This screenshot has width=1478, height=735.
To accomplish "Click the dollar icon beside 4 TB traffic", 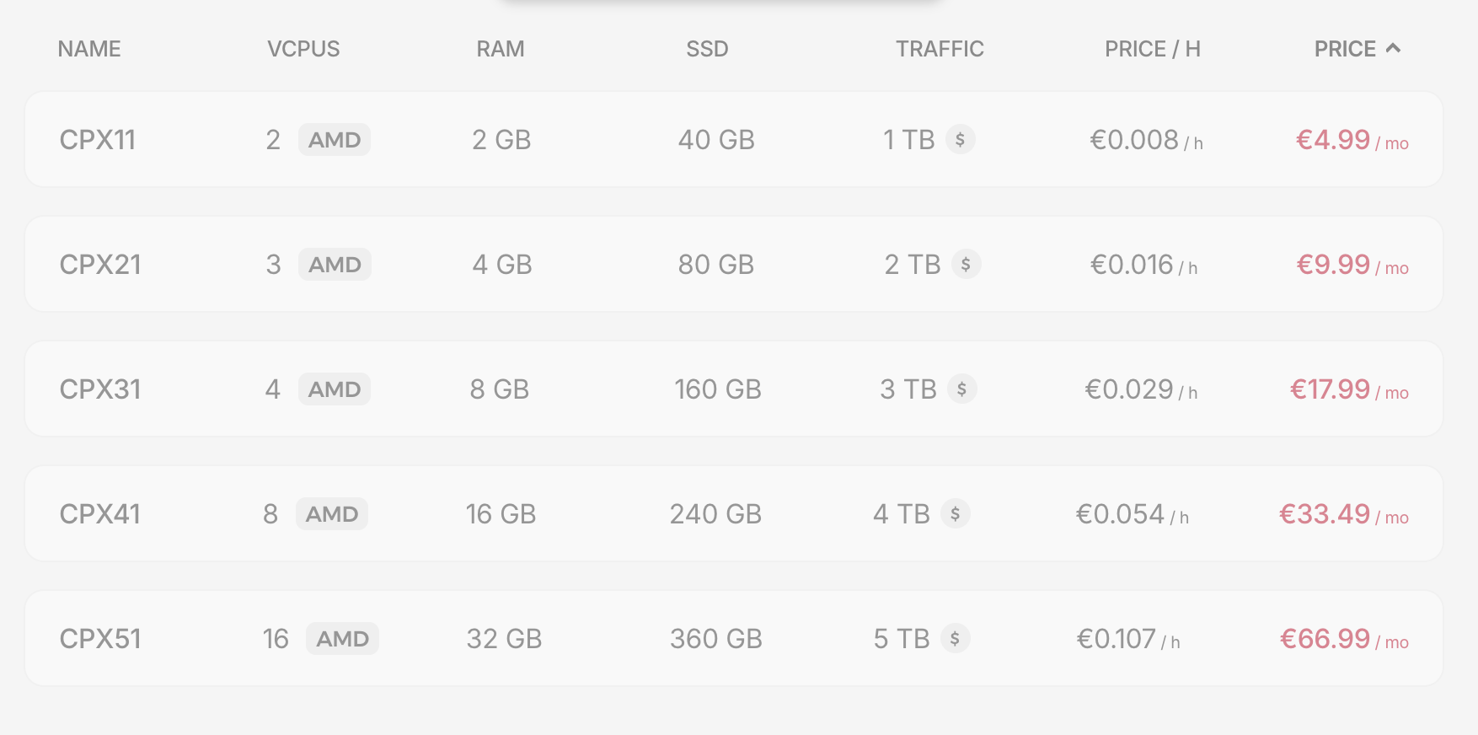I will coord(955,513).
